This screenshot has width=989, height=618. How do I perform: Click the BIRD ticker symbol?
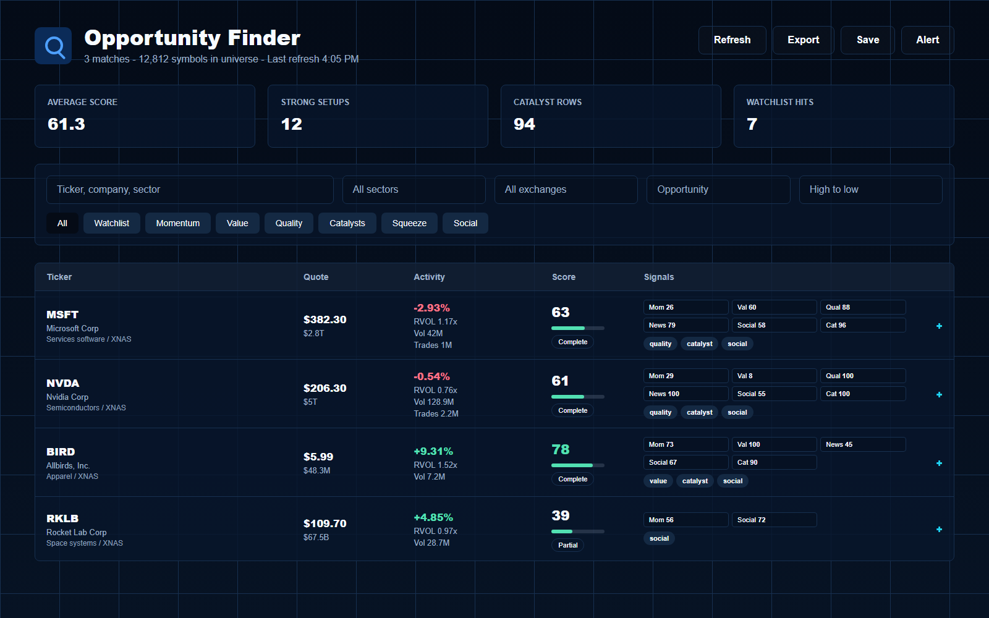click(61, 452)
